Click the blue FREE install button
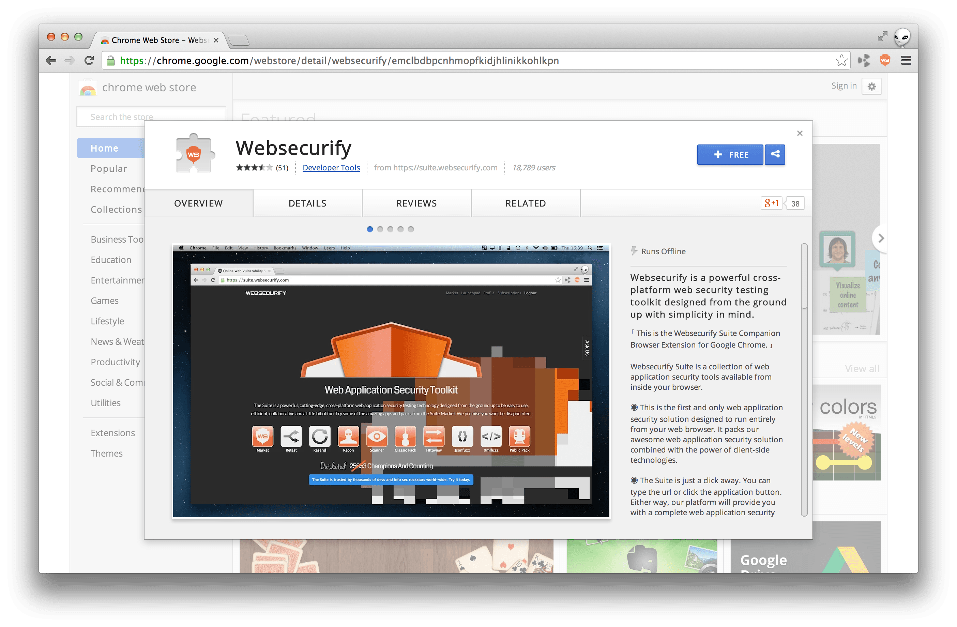Screen dimensions: 957x627 pos(730,155)
